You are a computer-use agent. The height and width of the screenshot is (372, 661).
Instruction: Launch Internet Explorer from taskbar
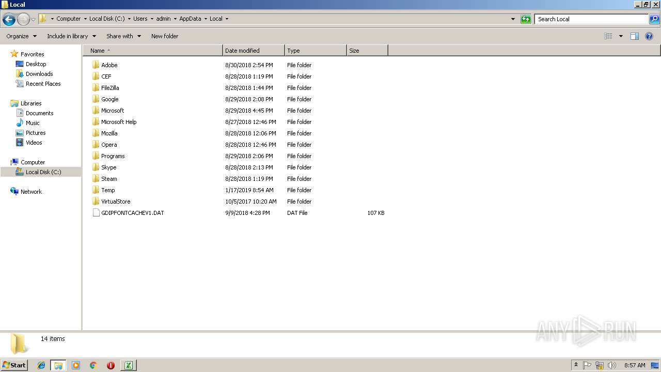pos(41,365)
